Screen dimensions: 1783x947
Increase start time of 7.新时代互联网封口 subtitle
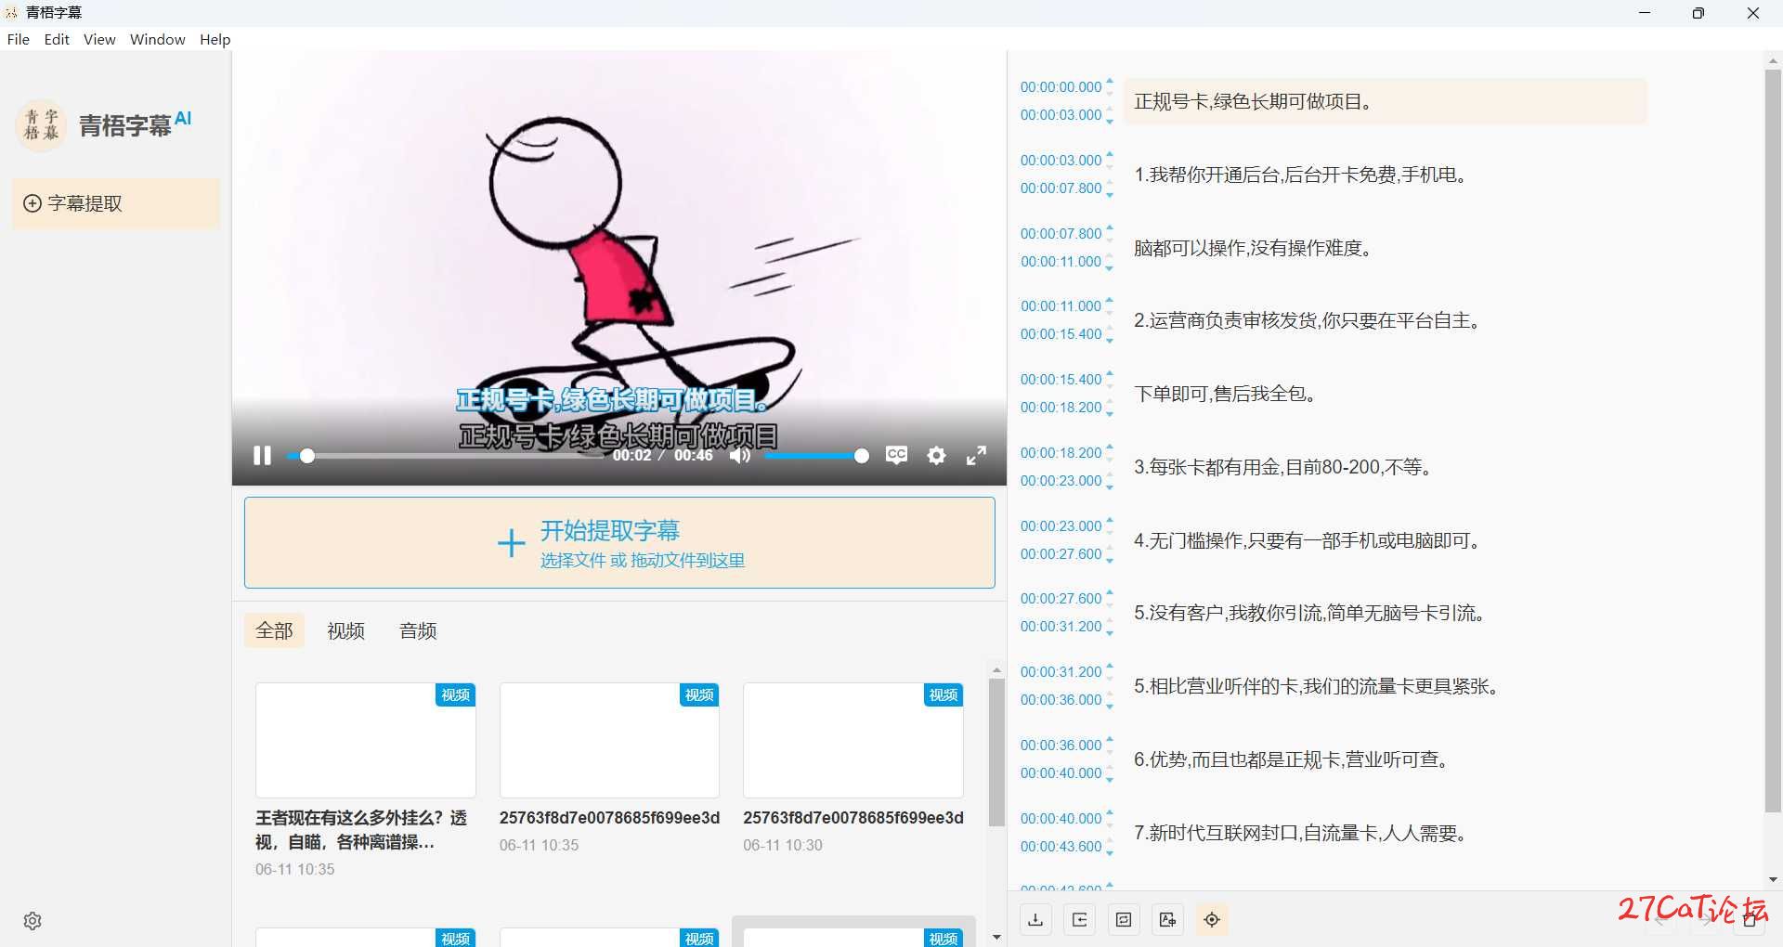coord(1110,812)
